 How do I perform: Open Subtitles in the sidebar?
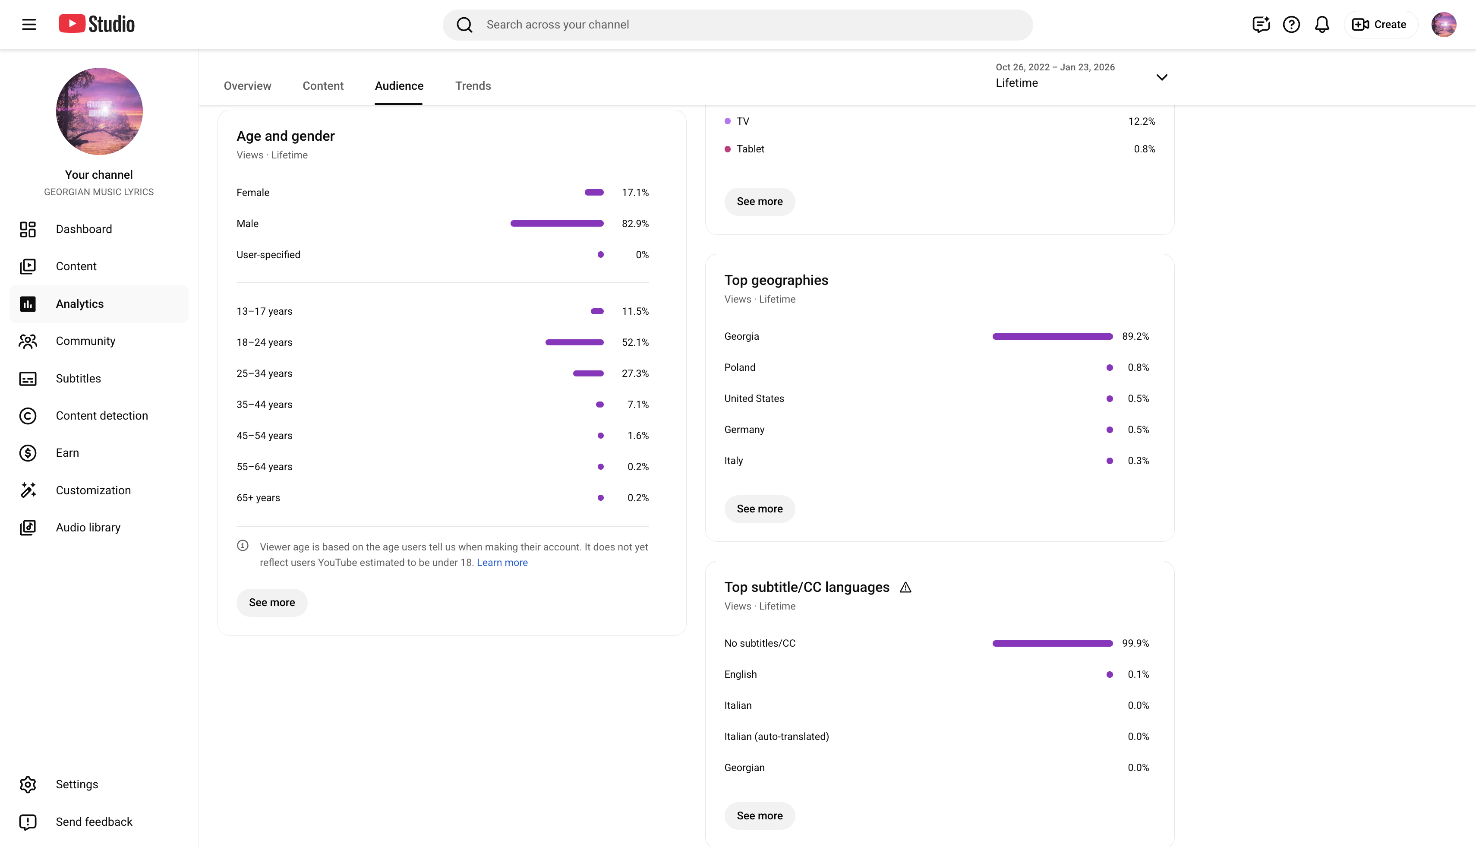[x=99, y=379]
